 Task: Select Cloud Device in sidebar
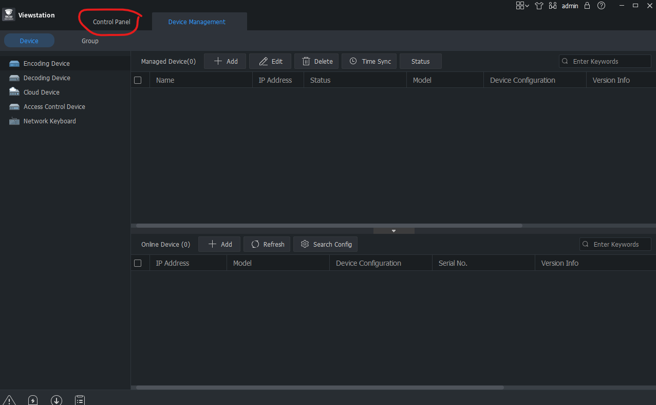[x=65, y=93]
